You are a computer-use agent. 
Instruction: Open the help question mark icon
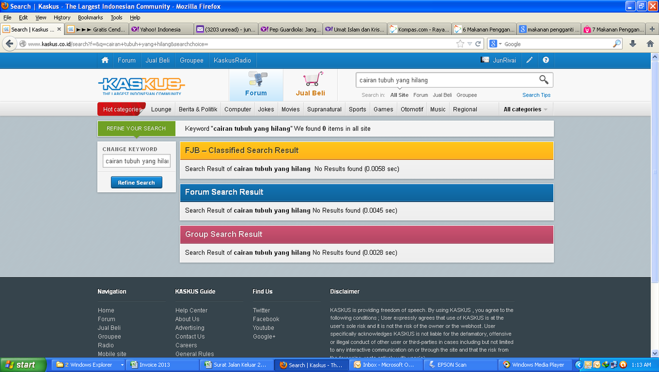coord(546,60)
